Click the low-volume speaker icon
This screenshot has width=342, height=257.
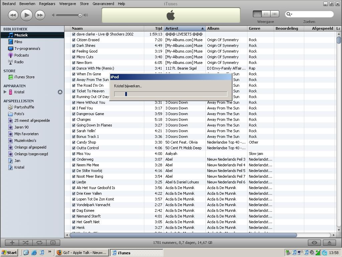tap(53, 15)
